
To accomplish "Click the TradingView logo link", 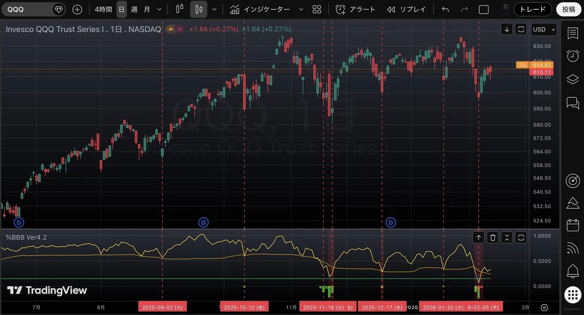I will [x=47, y=291].
